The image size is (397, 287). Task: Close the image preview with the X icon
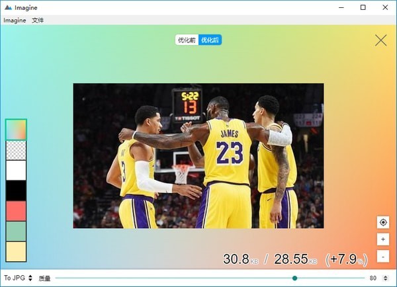click(380, 40)
